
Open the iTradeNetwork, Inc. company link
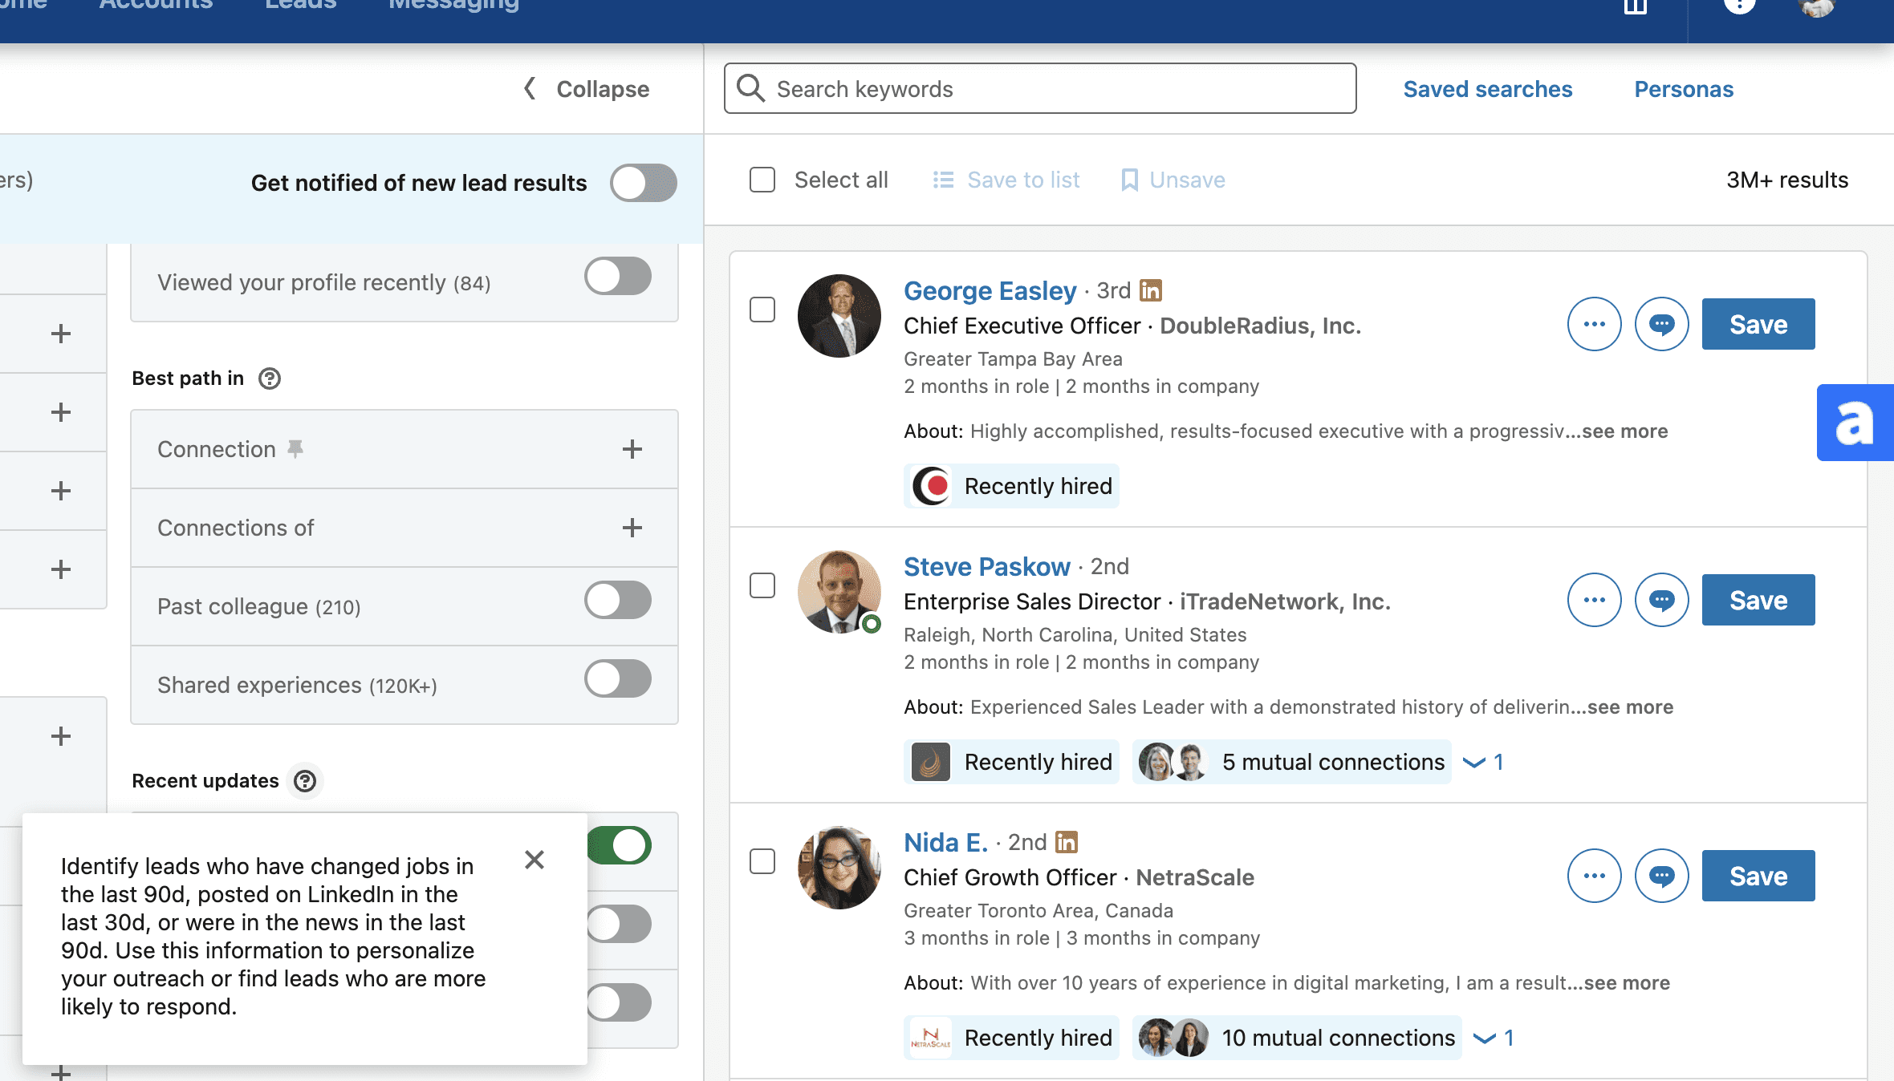coord(1285,601)
